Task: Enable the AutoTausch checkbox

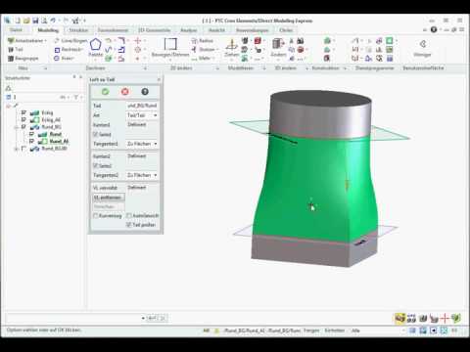Action: [128, 216]
